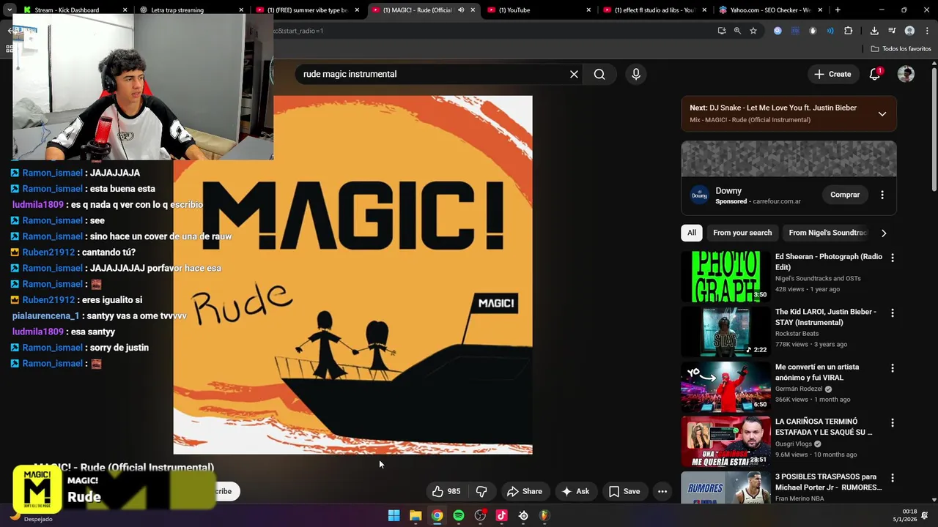Start voice search with the microphone icon
938x527 pixels.
pos(636,74)
